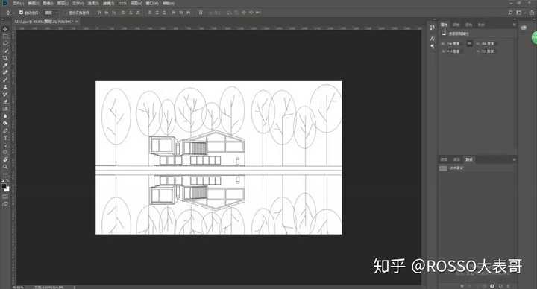Close the open document tab
This screenshot has height=289, width=537.
(x=77, y=21)
